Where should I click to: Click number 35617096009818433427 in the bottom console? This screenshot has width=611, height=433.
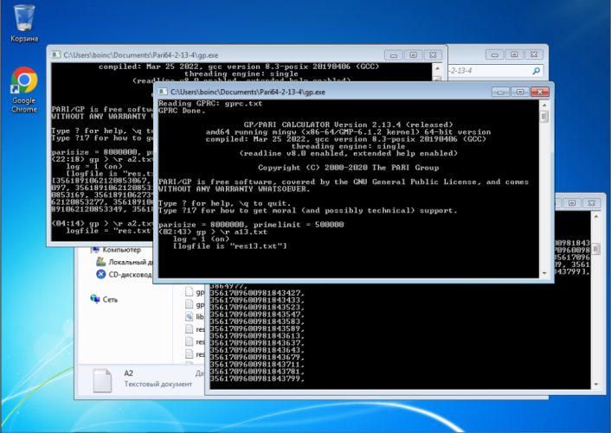pyautogui.click(x=257, y=293)
